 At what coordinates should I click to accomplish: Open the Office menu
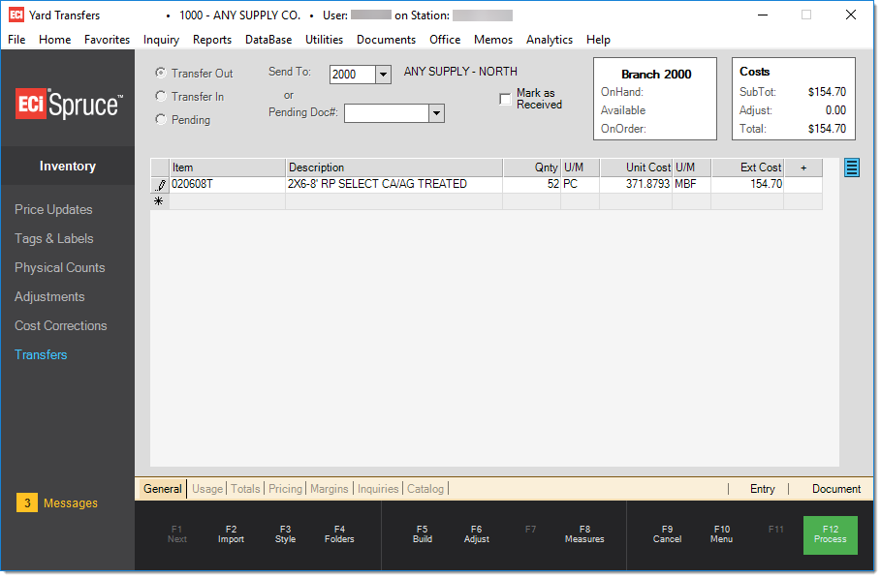[x=447, y=40]
